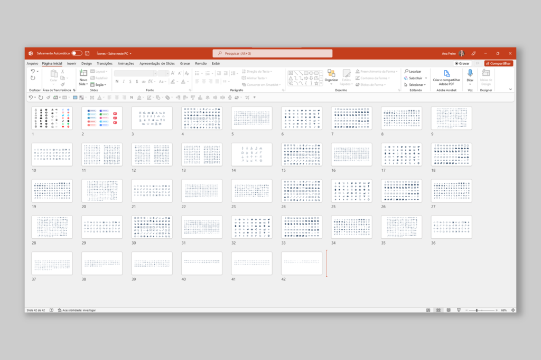Start slideshow from status bar icon

459,310
